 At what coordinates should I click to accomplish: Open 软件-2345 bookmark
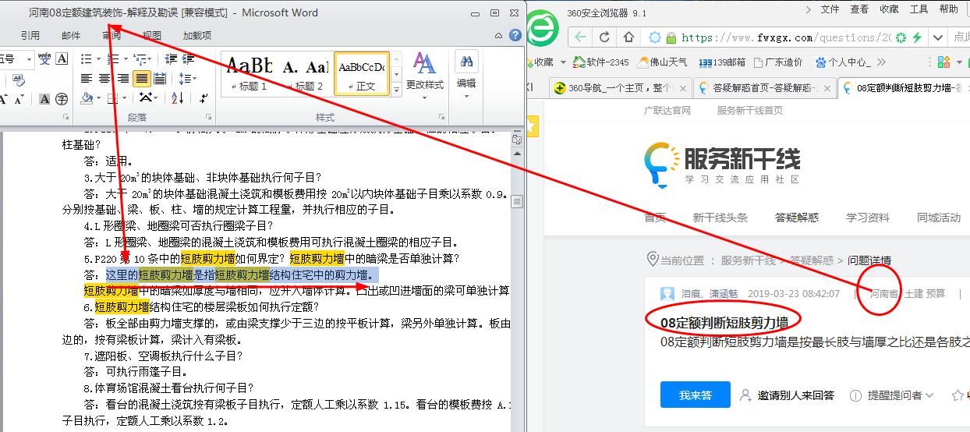(x=600, y=62)
